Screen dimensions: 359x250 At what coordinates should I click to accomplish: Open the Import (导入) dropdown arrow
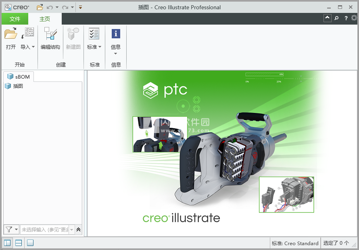point(33,47)
